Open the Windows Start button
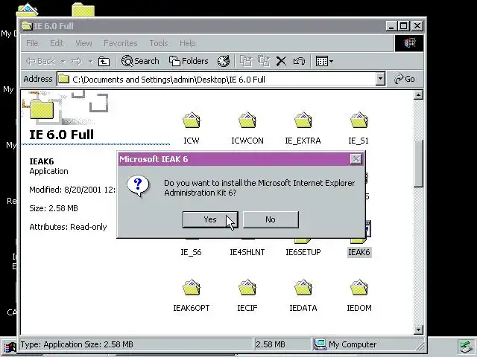477x357 pixels. coord(9,348)
